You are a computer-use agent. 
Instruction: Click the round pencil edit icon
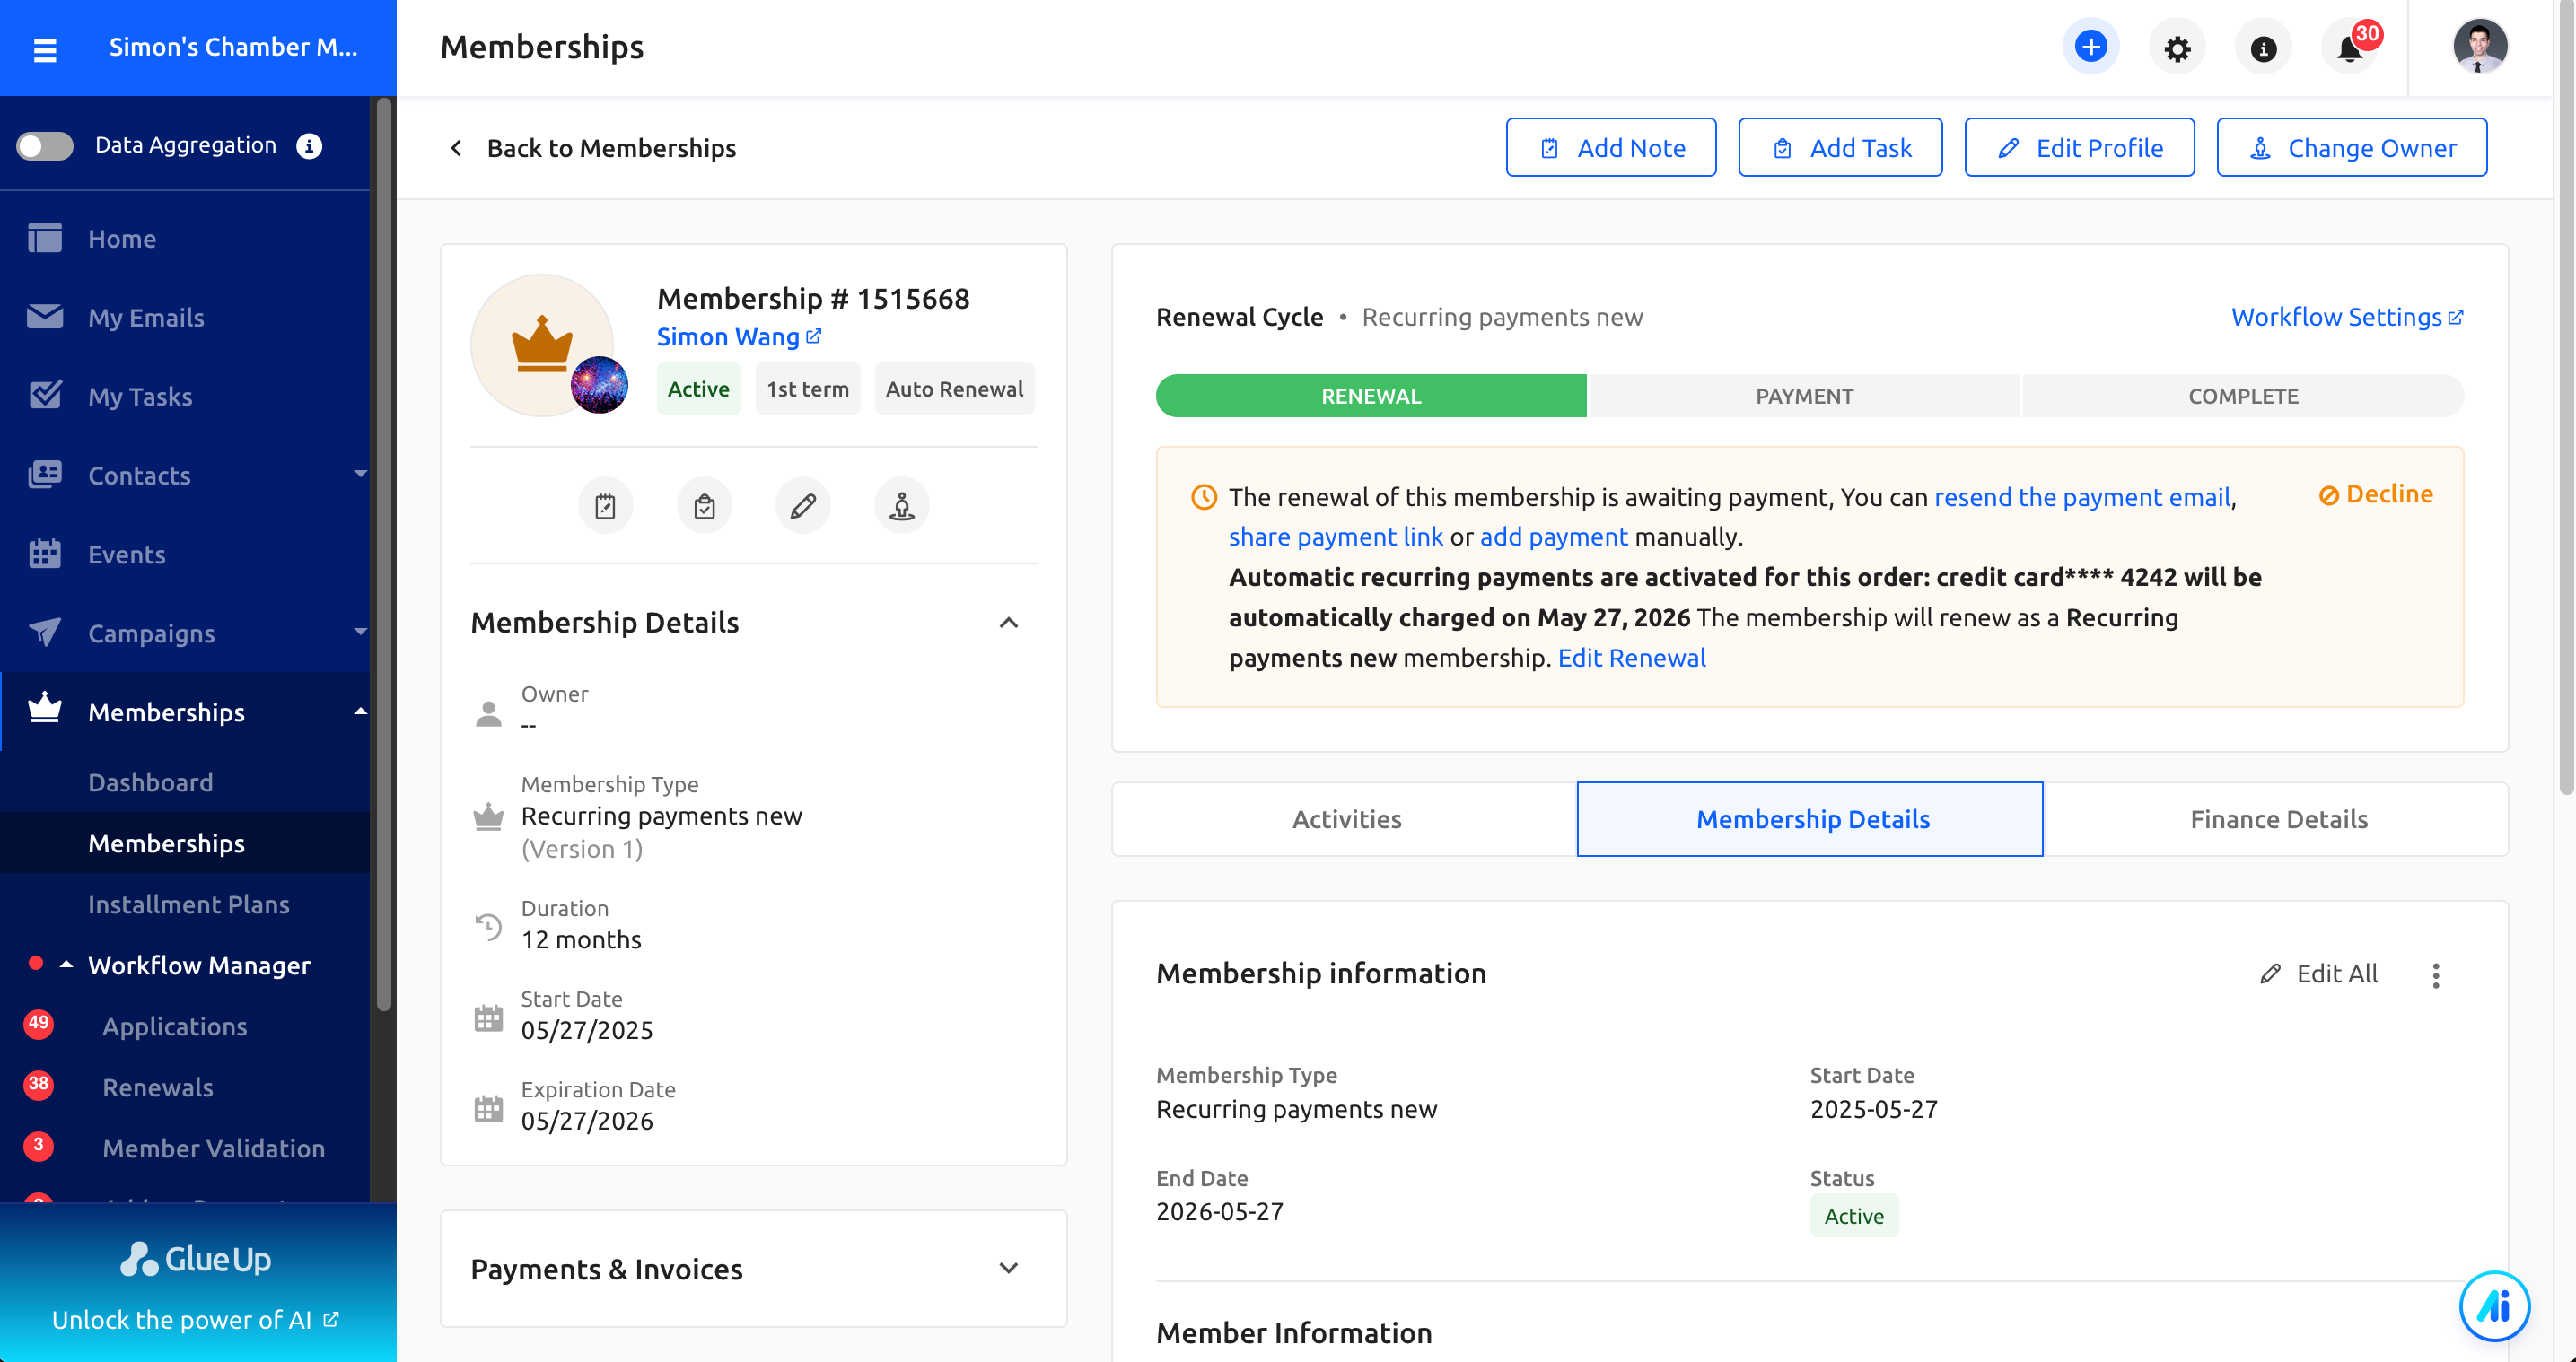tap(803, 507)
